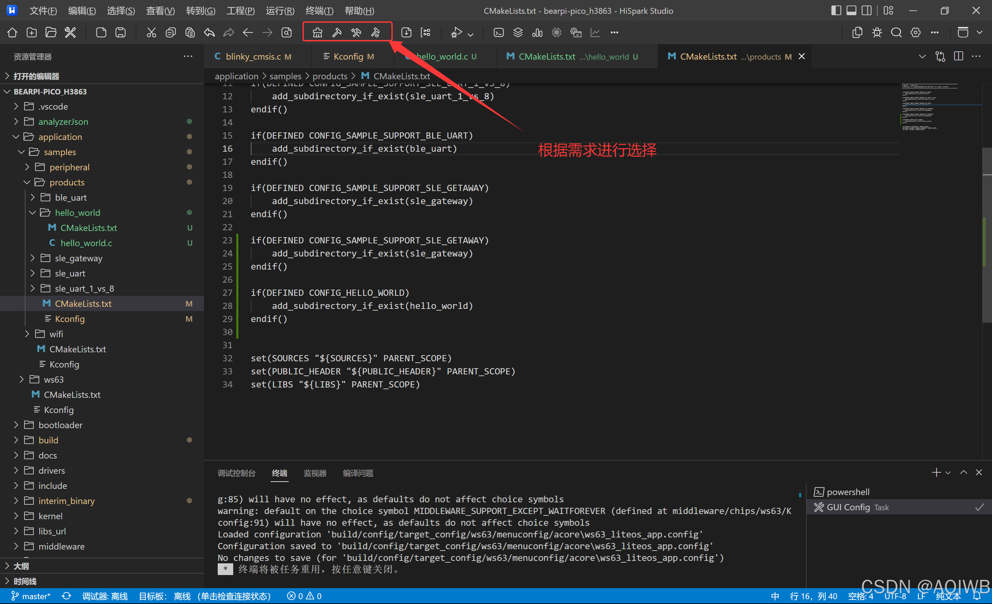Open debug run dropdown arrow

click(470, 34)
